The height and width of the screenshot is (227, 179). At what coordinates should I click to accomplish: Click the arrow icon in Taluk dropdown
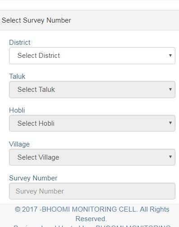tap(170, 90)
